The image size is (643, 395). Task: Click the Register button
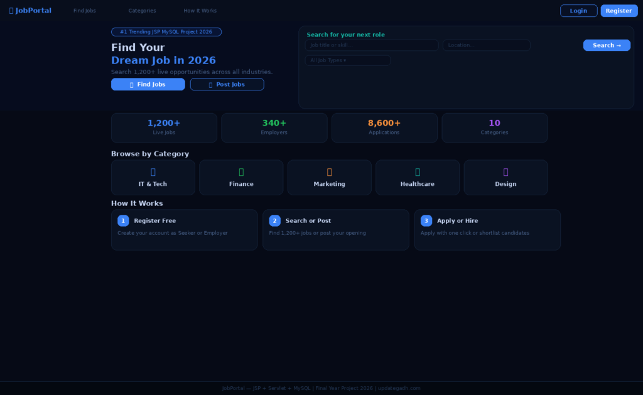[619, 10]
